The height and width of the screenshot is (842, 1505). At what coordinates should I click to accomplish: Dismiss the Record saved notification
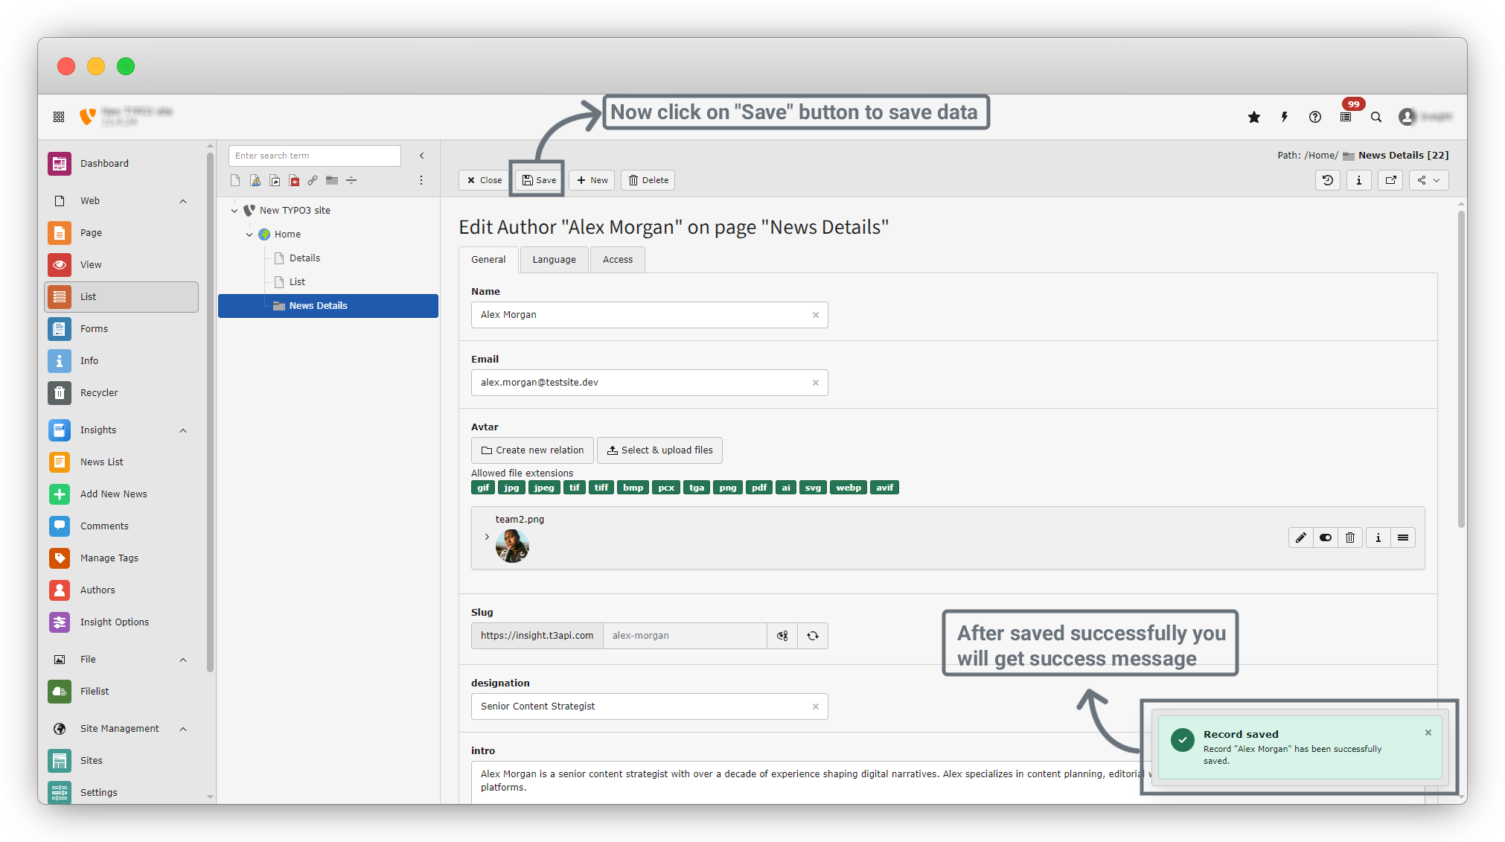(1428, 733)
